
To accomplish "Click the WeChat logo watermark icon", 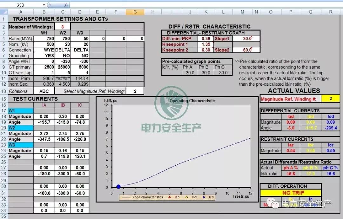I will 275,204.
